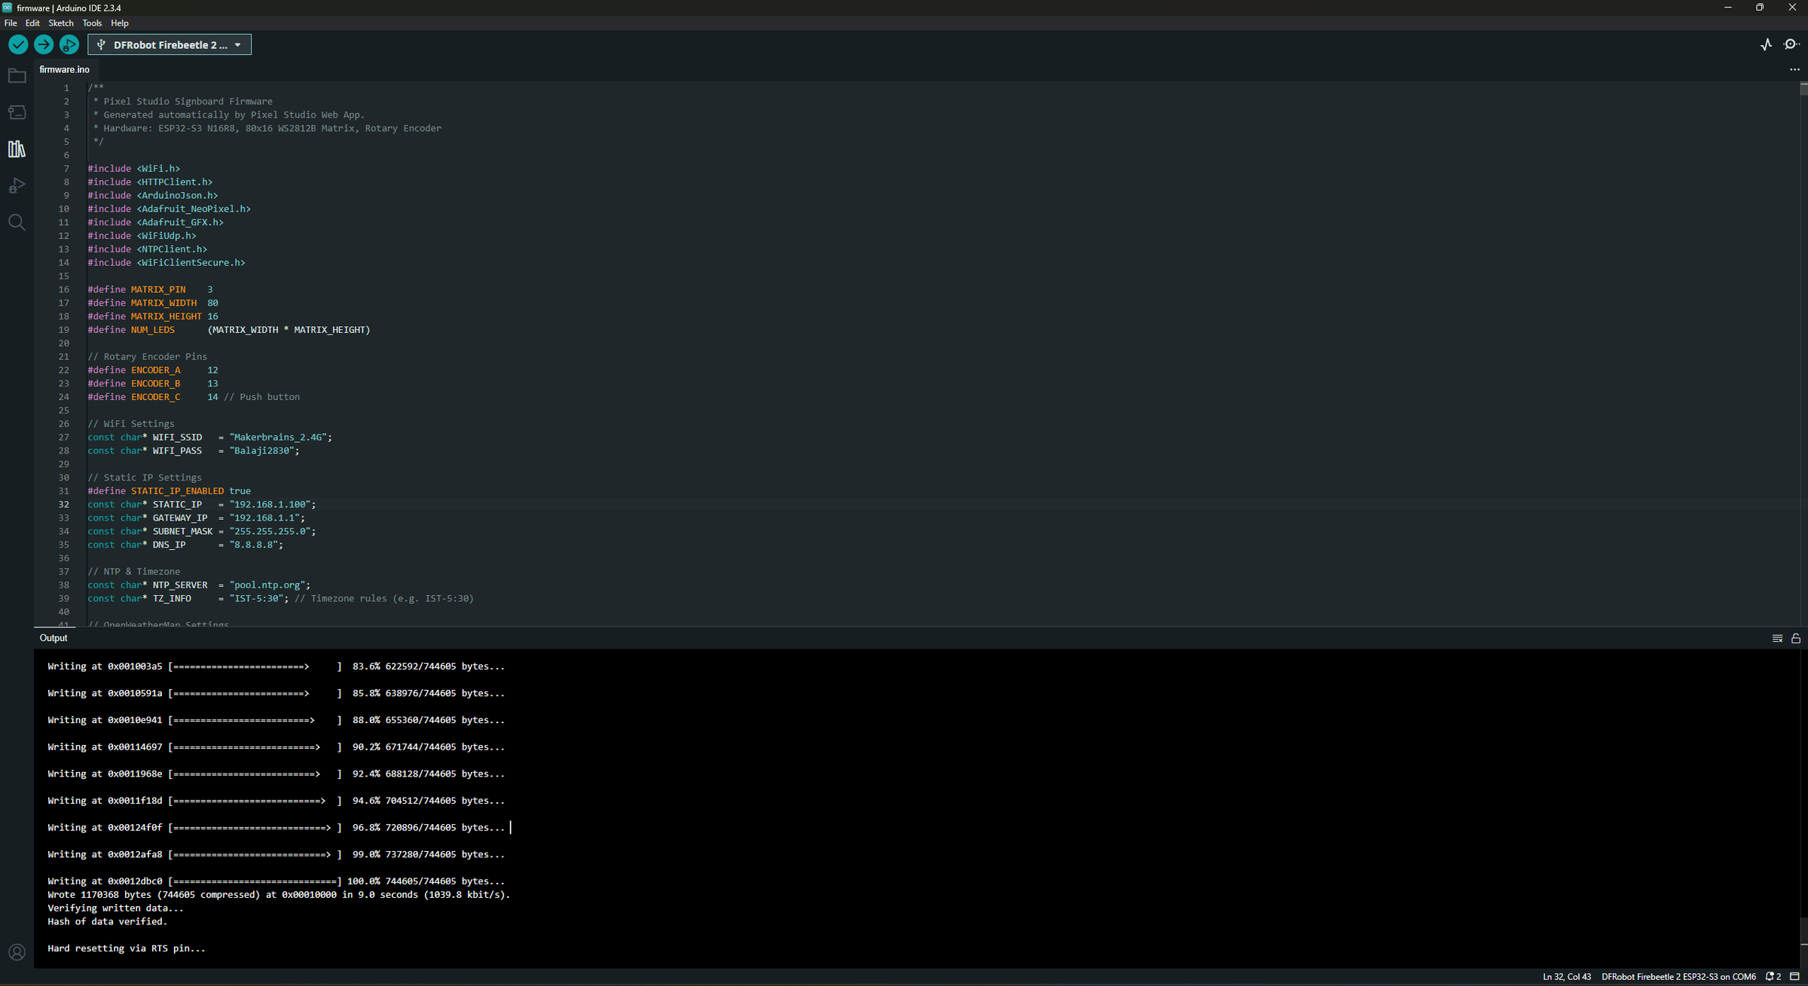Click the "// Rotary Encoder Pins" comment
The width and height of the screenshot is (1808, 986).
[148, 357]
